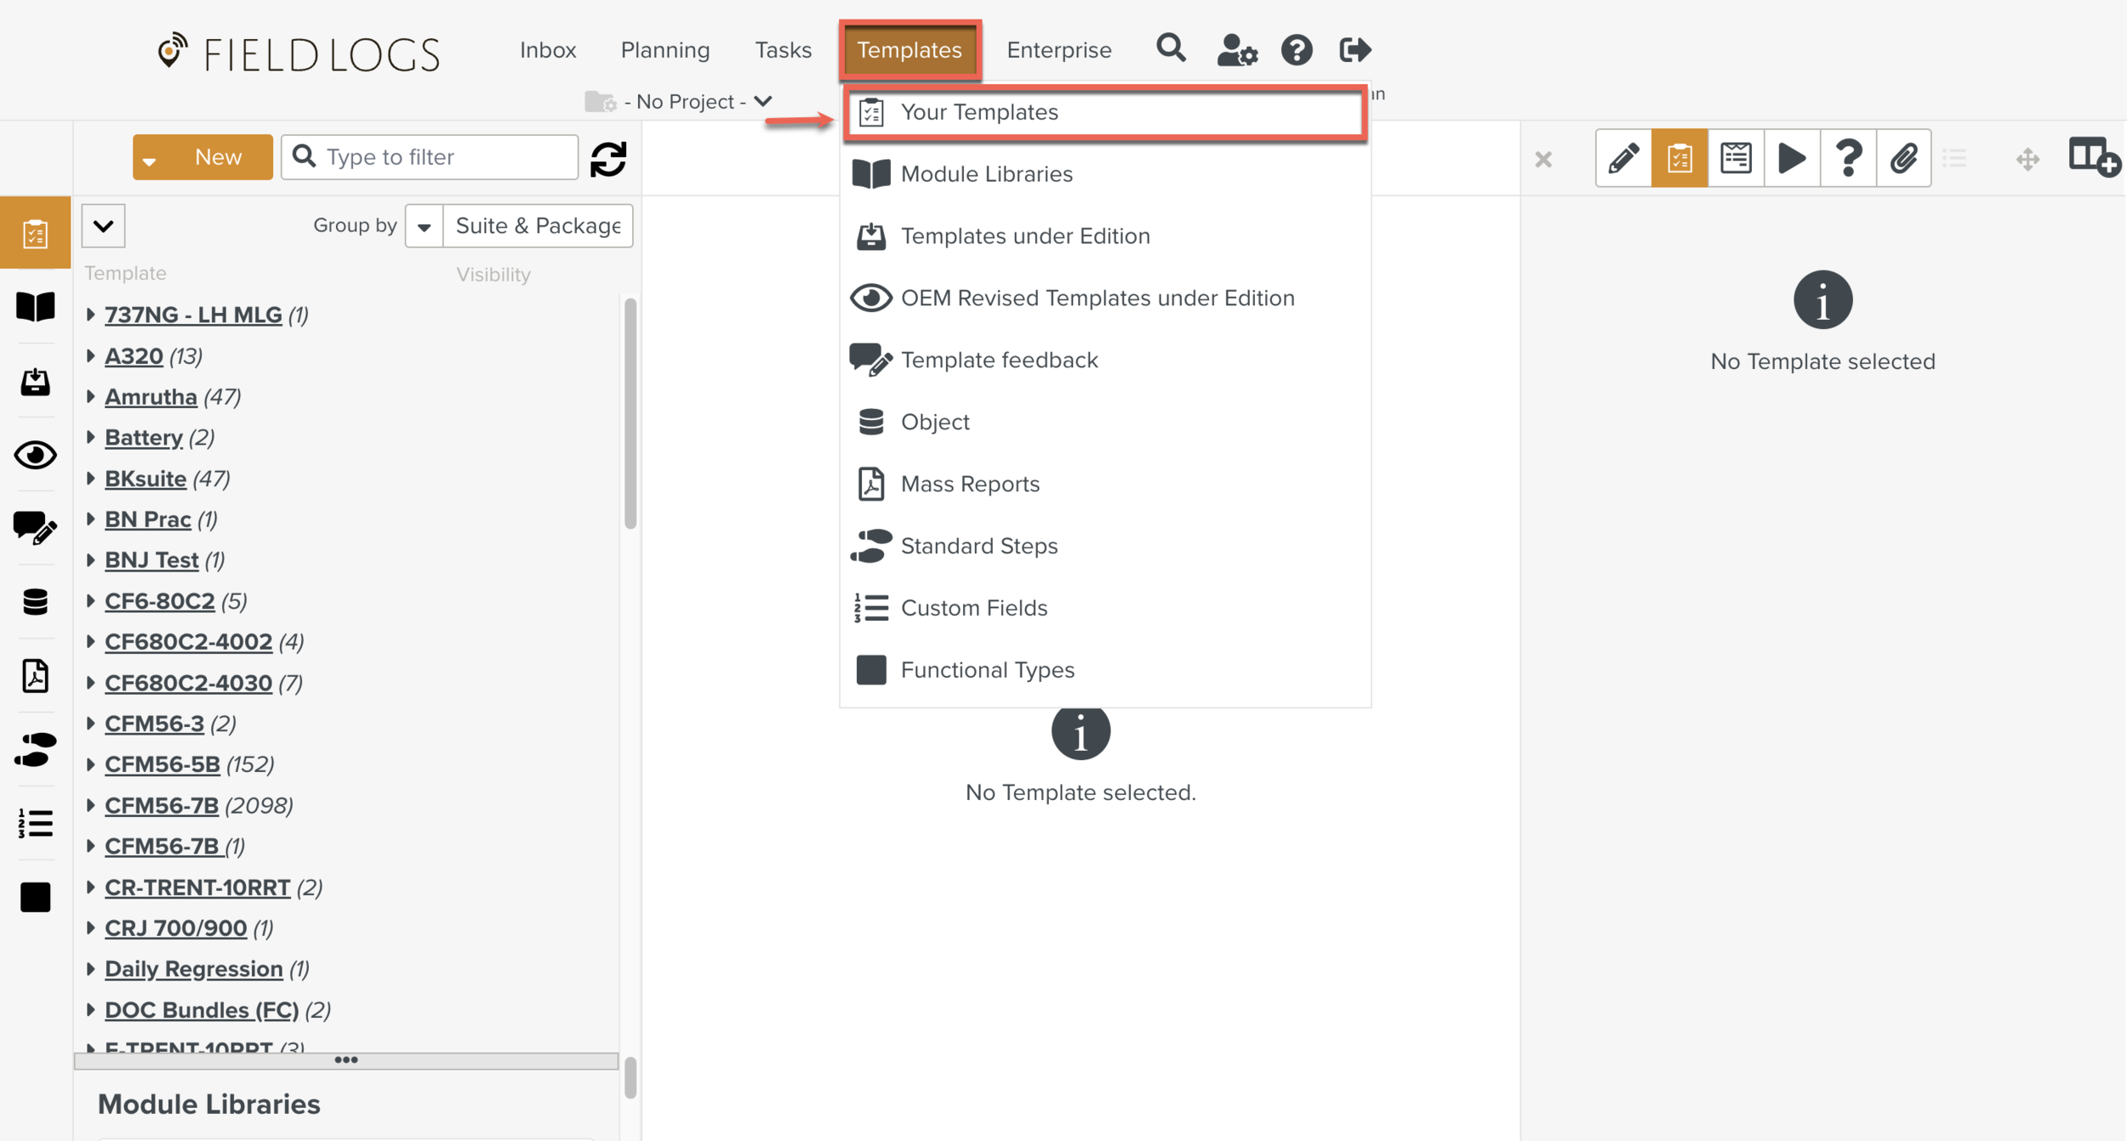Select Mass Reports from the menu
The width and height of the screenshot is (2127, 1141).
tap(1106, 484)
